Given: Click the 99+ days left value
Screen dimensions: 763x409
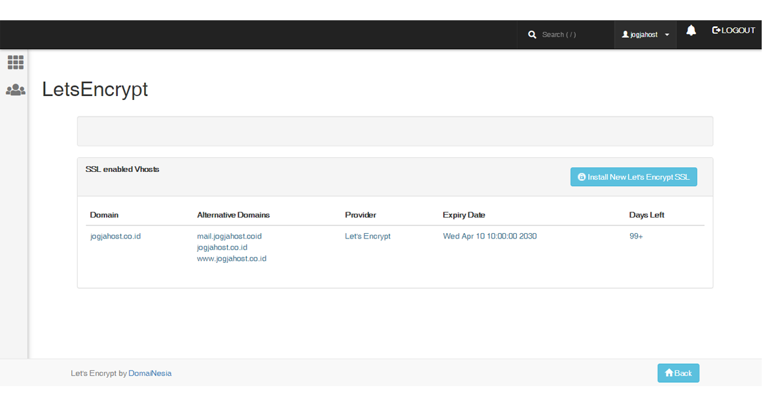Looking at the screenshot, I should (636, 237).
